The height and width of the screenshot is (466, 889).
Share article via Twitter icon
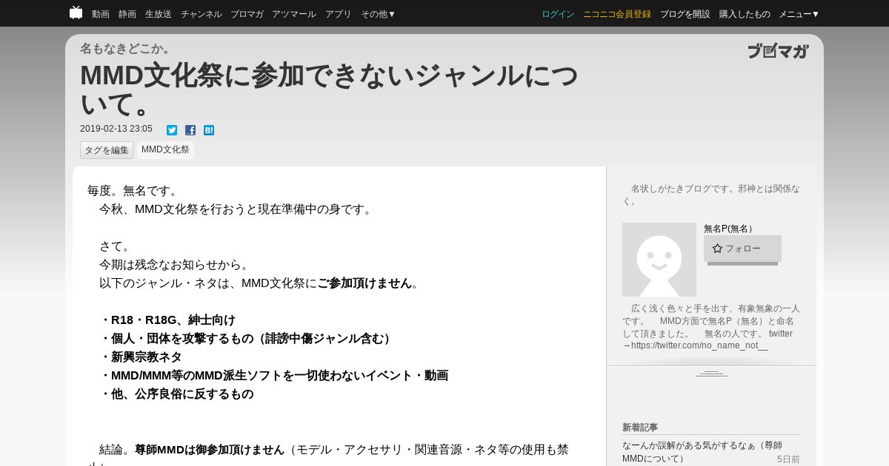(x=172, y=130)
